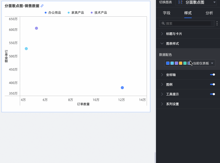Click the search magnifier icon in the style panel

[163, 23]
